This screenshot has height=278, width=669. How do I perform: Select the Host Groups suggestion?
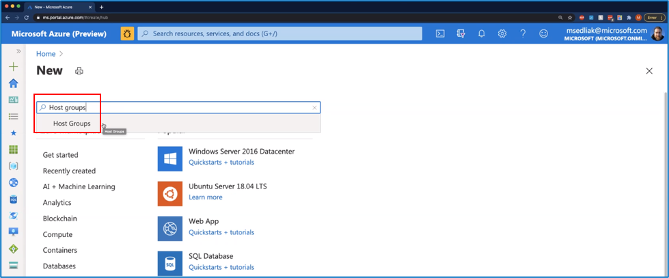coord(178,123)
